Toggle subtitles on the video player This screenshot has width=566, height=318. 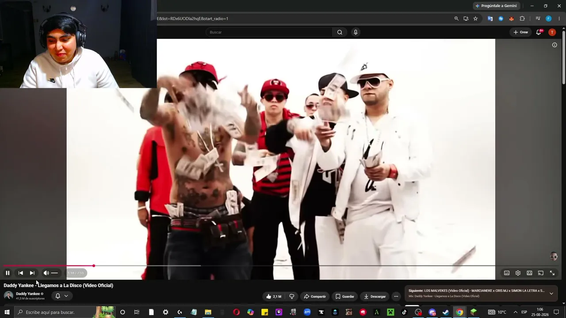507,273
